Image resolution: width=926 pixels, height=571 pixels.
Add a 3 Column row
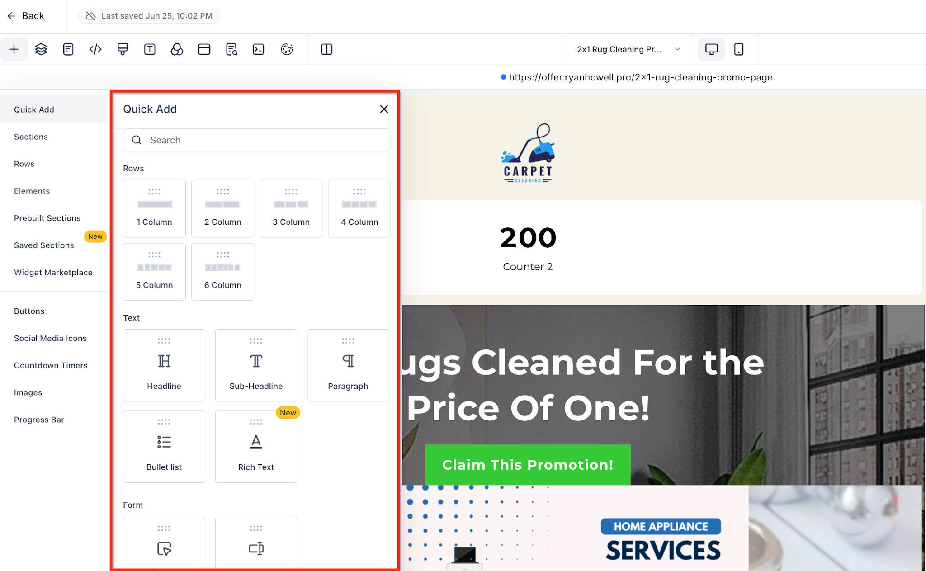(291, 208)
